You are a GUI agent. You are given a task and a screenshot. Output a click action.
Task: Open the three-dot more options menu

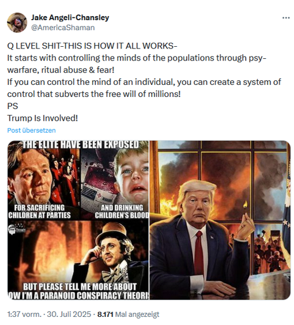coord(286,18)
